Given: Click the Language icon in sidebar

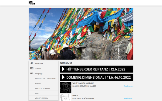Looking at the screenshot, I should [x=32, y=73].
